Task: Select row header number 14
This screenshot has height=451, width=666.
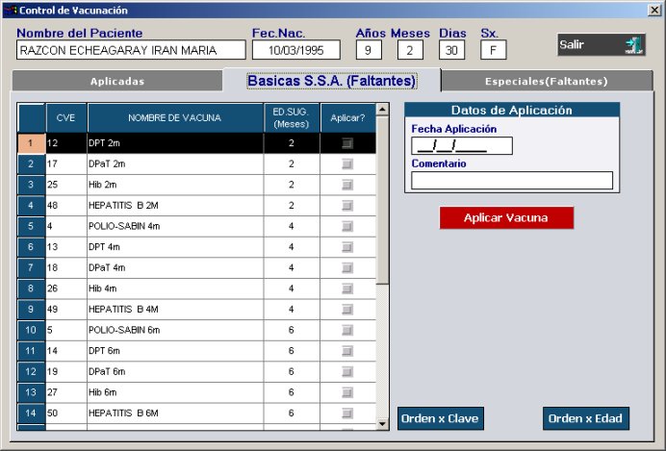Action: 31,413
